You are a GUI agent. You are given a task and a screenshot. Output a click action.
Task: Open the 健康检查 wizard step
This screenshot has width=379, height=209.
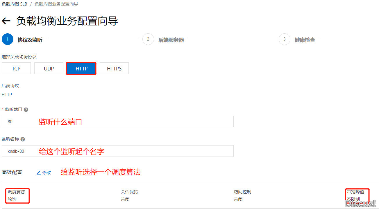[305, 40]
